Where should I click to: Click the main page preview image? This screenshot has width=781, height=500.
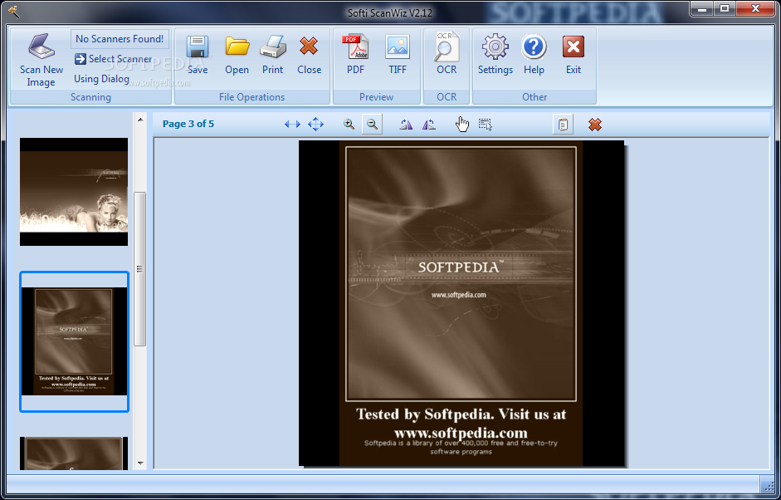coord(461,303)
